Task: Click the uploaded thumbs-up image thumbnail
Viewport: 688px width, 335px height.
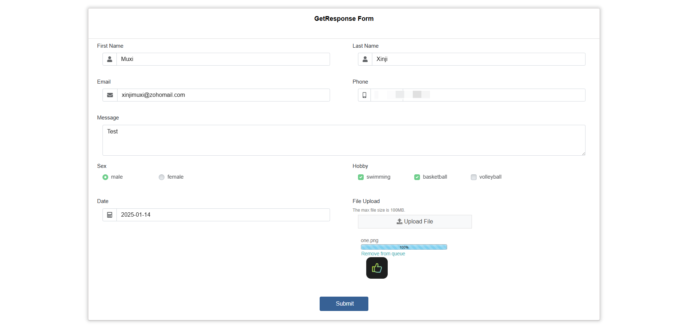Action: [377, 268]
